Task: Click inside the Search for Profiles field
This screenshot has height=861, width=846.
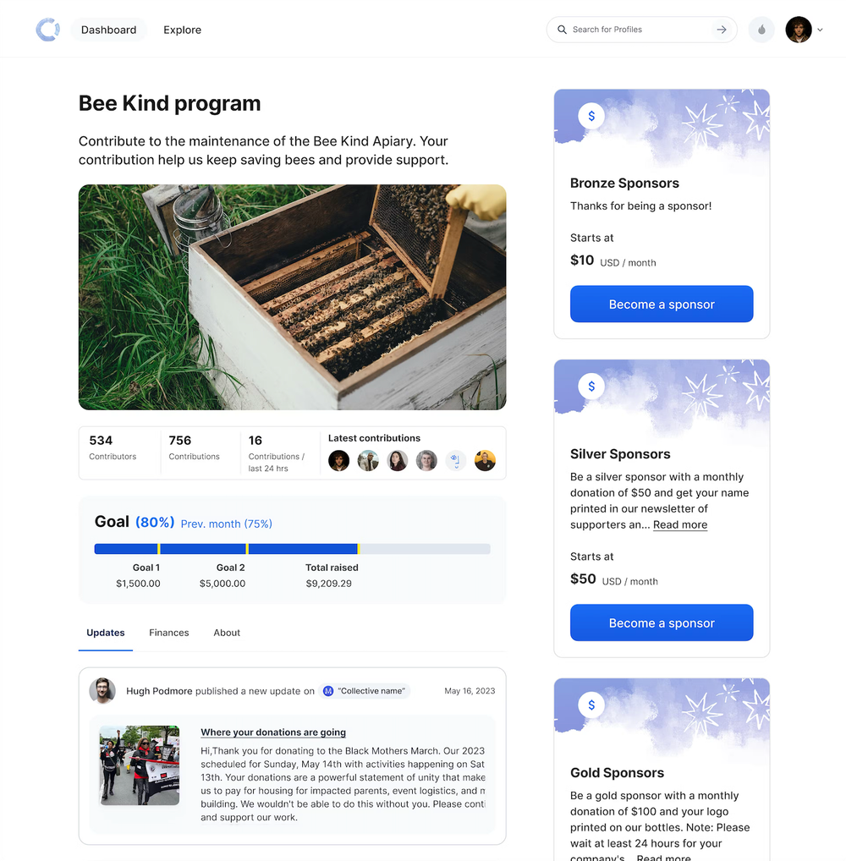Action: (634, 29)
